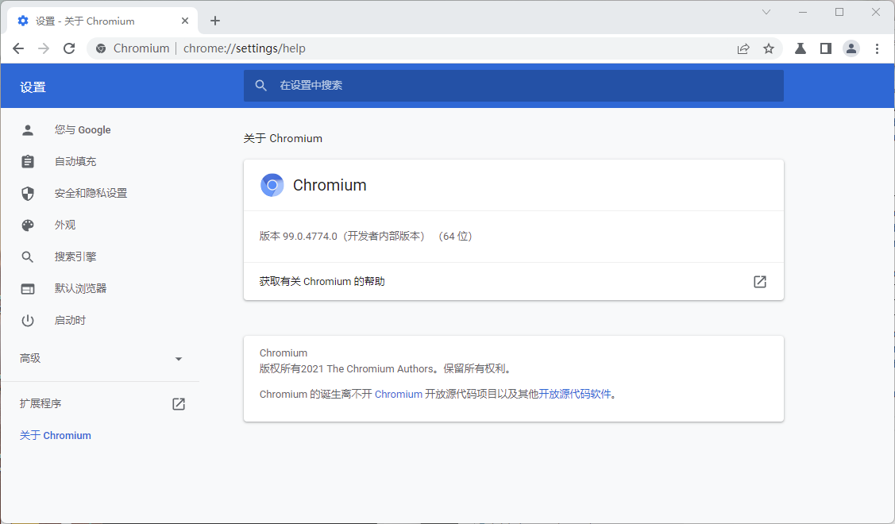Click the 外观 appearance palette icon

pyautogui.click(x=28, y=225)
